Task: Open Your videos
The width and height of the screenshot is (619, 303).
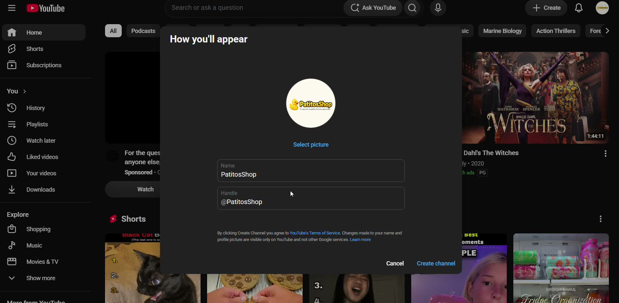Action: (x=44, y=173)
